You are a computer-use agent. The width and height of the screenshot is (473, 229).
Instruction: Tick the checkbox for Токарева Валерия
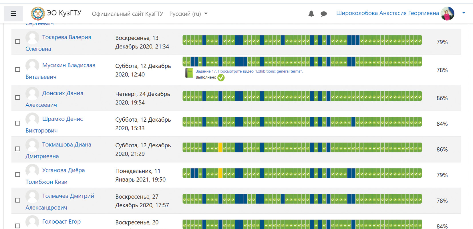tap(18, 42)
